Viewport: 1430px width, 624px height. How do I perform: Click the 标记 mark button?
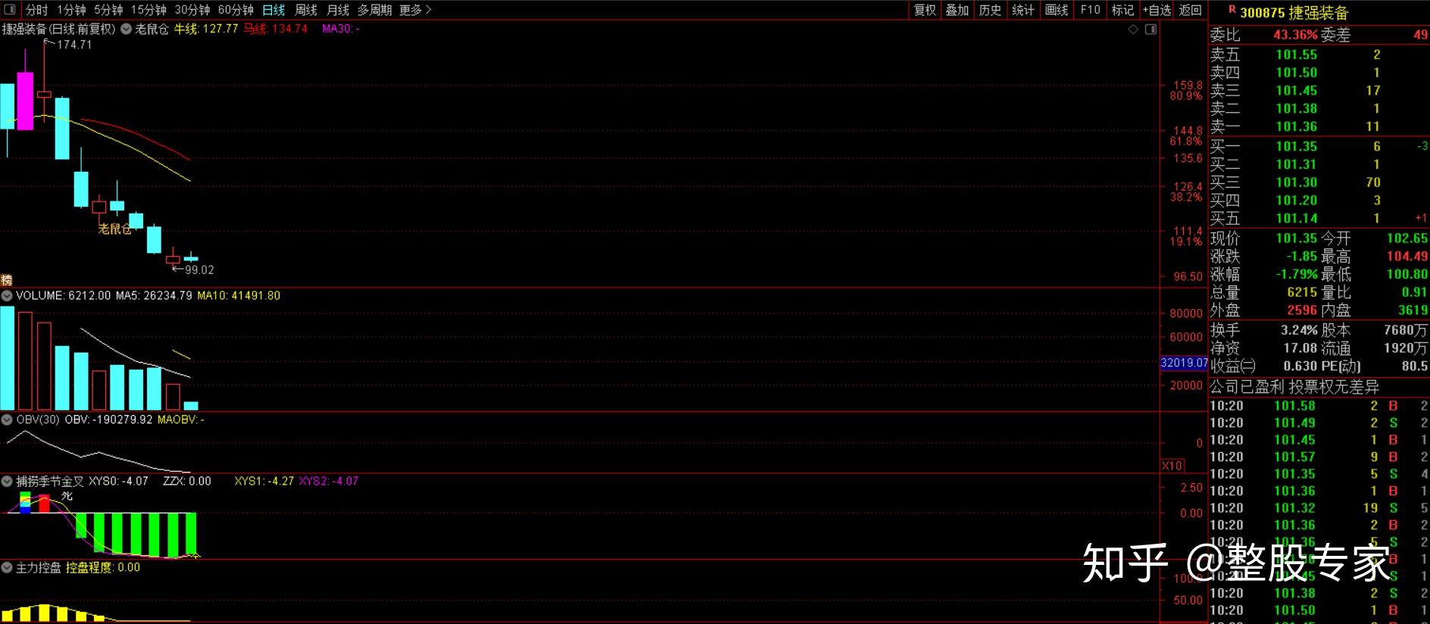click(x=1122, y=10)
